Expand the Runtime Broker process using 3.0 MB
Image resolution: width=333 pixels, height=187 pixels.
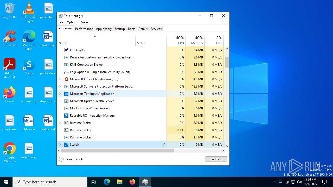[x=60, y=123]
